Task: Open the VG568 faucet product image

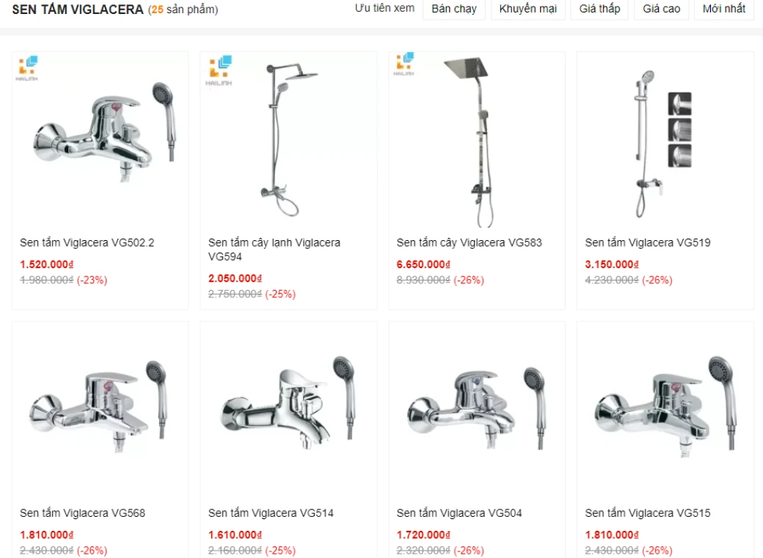Action: [99, 407]
